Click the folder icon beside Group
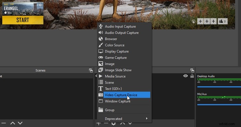 pos(101,110)
